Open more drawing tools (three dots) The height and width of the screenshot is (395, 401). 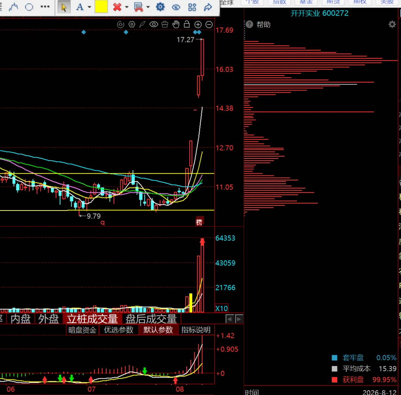pyautogui.click(x=45, y=7)
